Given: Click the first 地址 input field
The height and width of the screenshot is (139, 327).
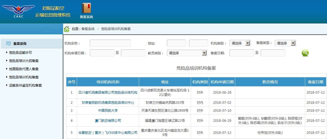Looking at the screenshot, I should (x=176, y=43).
